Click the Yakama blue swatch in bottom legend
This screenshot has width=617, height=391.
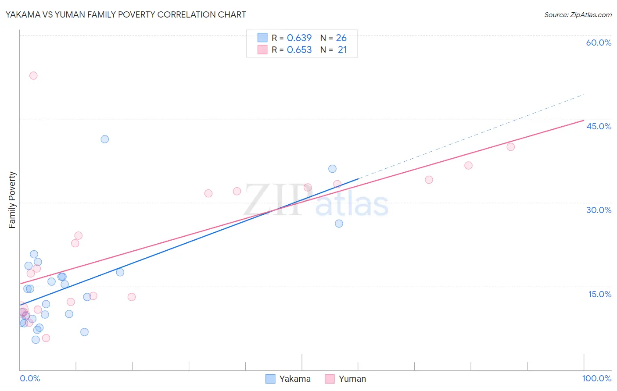pos(270,379)
